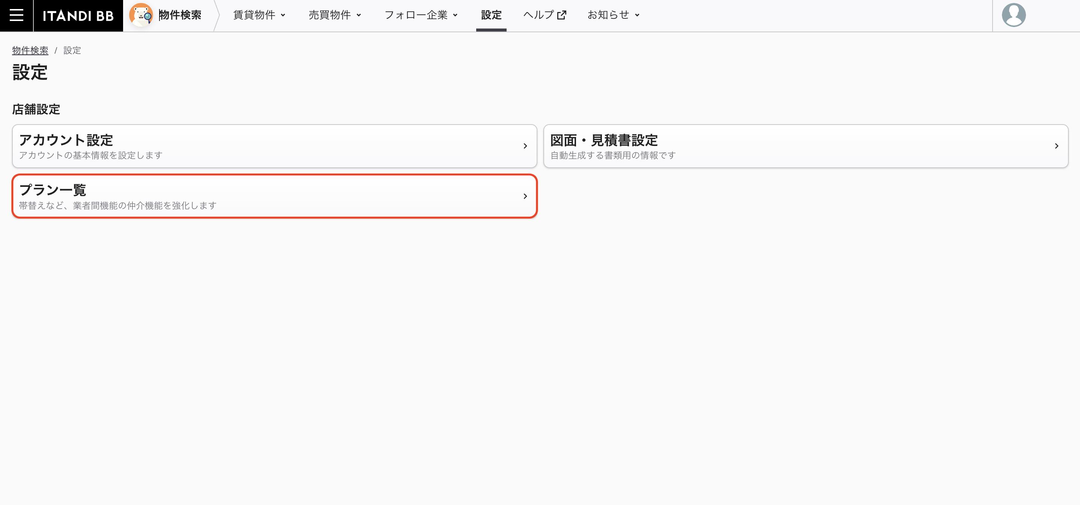
Task: Click text 帯替えなど、業者間機能の仲介機能を強化します
Action: [118, 206]
